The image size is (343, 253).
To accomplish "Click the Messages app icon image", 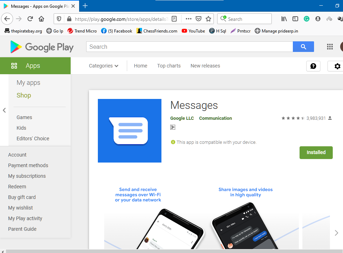I will [130, 131].
